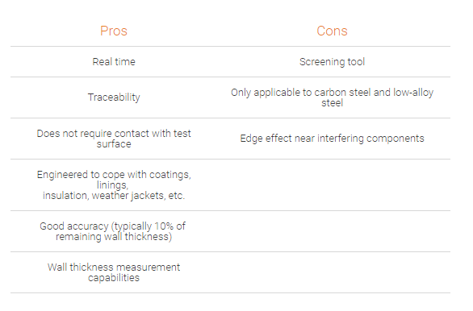Click empty Cons cell beside Good accuracy
The image size is (473, 311).
333,231
